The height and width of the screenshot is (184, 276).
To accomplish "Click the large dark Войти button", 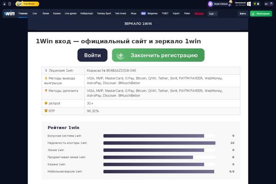I will click(x=92, y=55).
